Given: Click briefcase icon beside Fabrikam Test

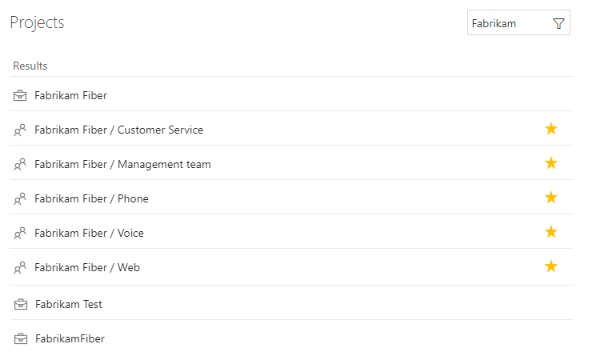Looking at the screenshot, I should [x=21, y=304].
